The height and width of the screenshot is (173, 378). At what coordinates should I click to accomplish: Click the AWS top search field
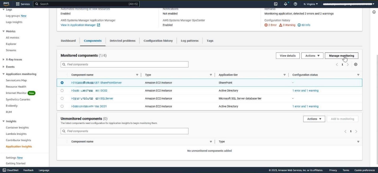click(x=86, y=4)
